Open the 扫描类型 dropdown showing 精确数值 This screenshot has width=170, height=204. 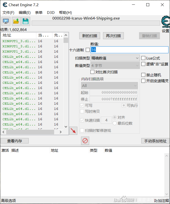coord(115,58)
